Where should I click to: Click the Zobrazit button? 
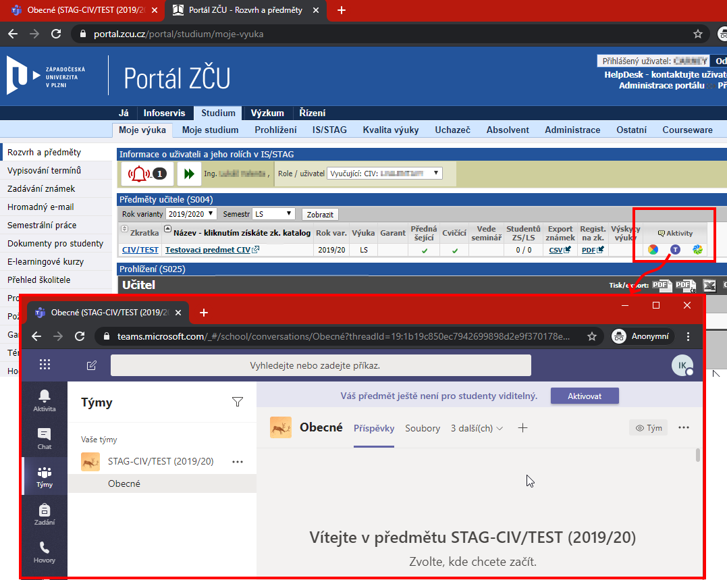(x=320, y=215)
